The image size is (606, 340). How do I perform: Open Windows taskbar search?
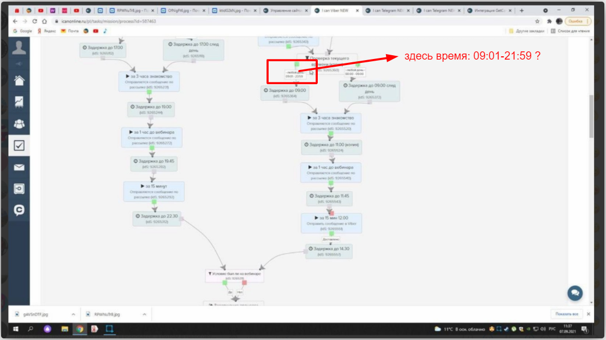click(x=31, y=329)
